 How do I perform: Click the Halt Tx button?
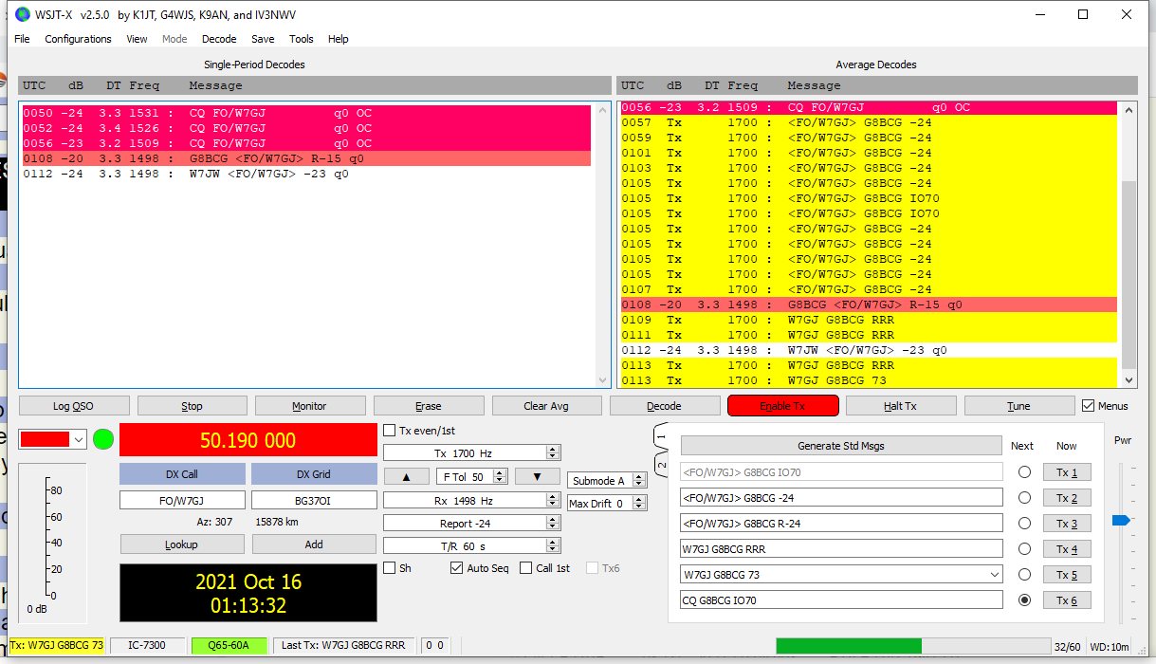[901, 406]
